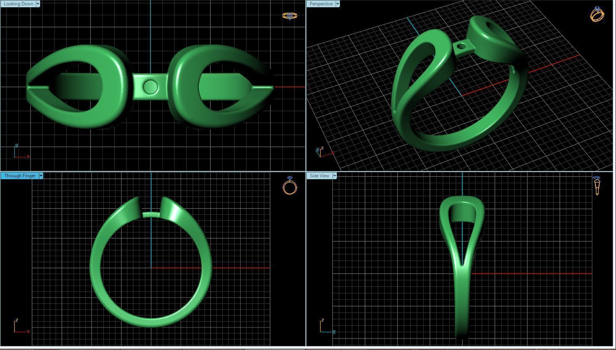Select the hole in the bar in Perspective view
Screen dimensions: 616x350
coord(462,47)
